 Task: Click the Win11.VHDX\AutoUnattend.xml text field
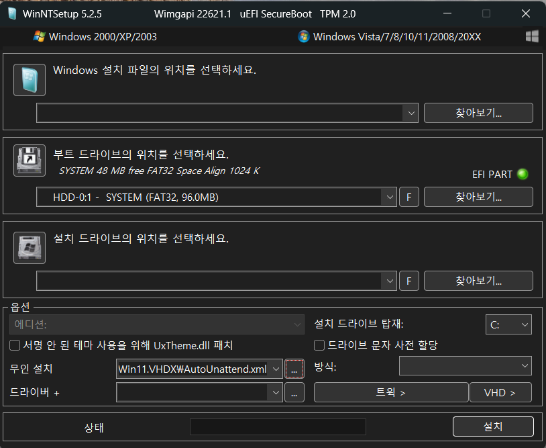click(x=193, y=369)
